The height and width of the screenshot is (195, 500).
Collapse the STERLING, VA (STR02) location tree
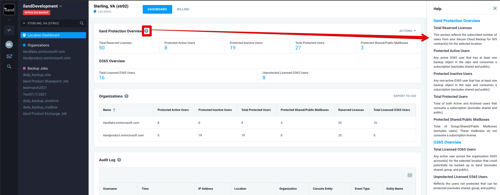[24, 23]
